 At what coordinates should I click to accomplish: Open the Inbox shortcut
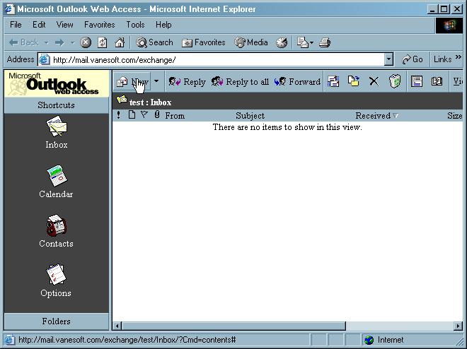[57, 133]
